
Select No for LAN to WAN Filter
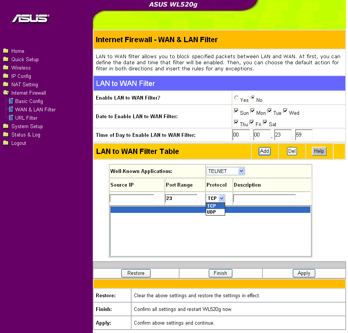coord(253,98)
